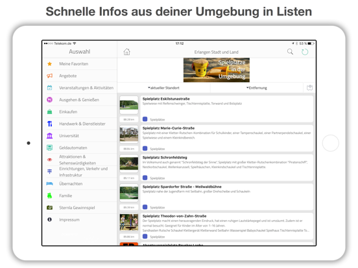Open the Spielplatz Marie-Curie-Straße thumbnail
This screenshot has height=268, width=358.
pyautogui.click(x=129, y=134)
